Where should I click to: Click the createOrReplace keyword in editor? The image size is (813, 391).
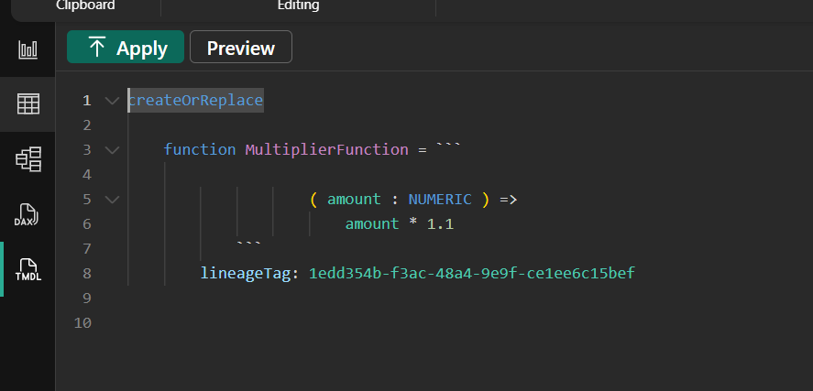pyautogui.click(x=195, y=100)
